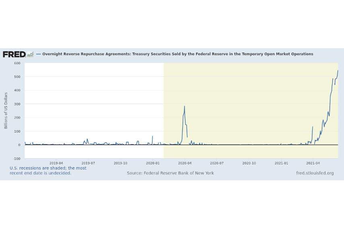Click the 2021-01 x-axis tick label

click(281, 164)
